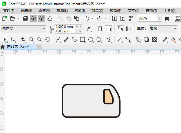Viewport: 181px width, 133px height.
Task: Click the page height 450.0 mm field
Action: (65, 31)
